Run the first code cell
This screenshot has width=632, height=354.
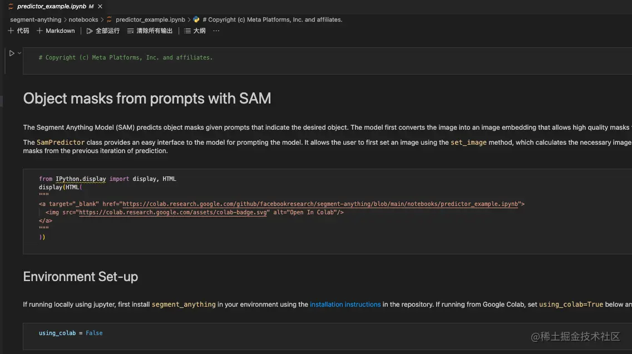click(x=12, y=53)
